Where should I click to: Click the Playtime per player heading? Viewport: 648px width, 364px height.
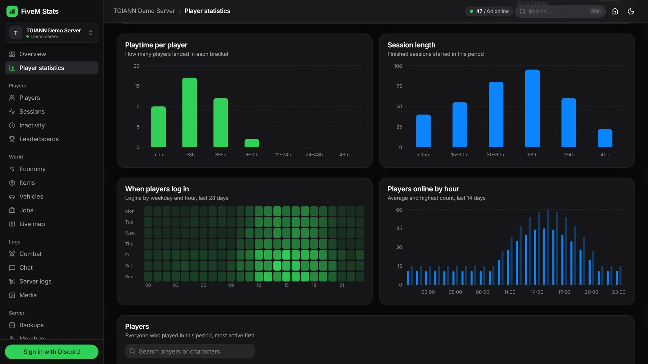[156, 45]
